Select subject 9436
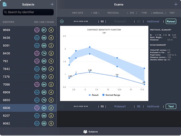The width and height of the screenshot is (181, 136). [x=28, y=38]
